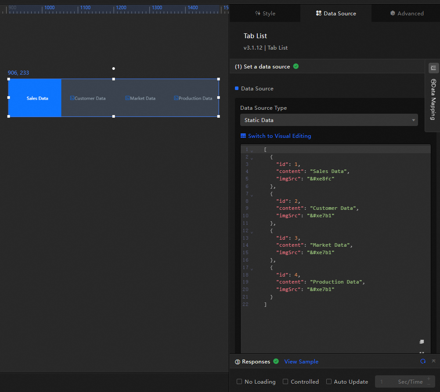
Task: Click the copy icon in code editor
Action: (x=422, y=342)
